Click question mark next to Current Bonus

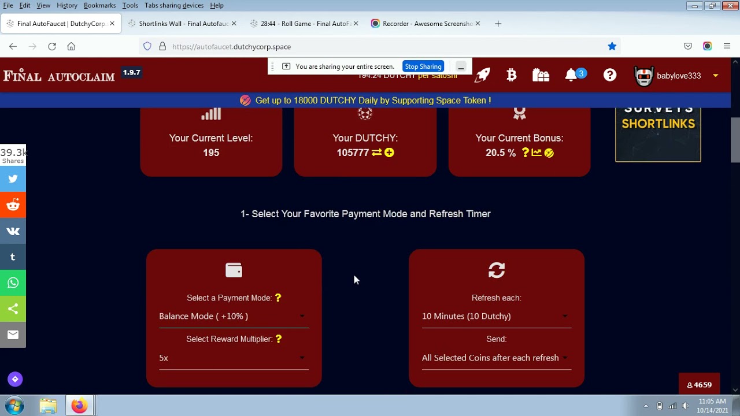coord(525,153)
